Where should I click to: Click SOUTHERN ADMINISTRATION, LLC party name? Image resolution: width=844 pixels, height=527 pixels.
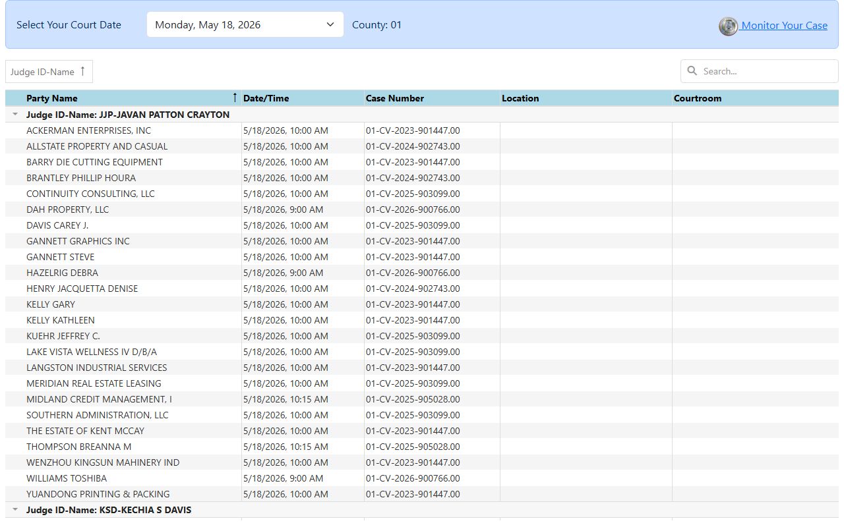tap(98, 415)
